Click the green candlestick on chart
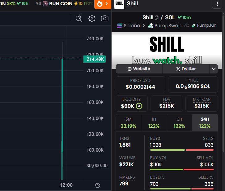 [62, 106]
